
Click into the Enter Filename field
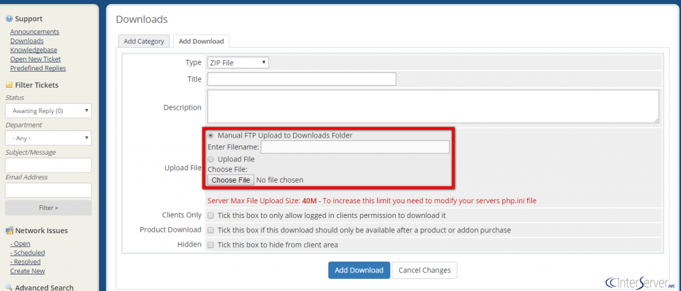[355, 147]
